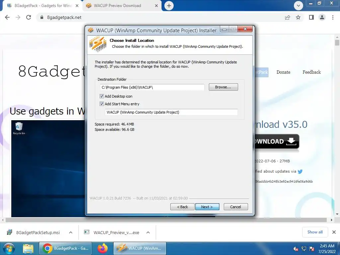The image size is (340, 255).
Task: Click network tray icon
Action: 304,249
